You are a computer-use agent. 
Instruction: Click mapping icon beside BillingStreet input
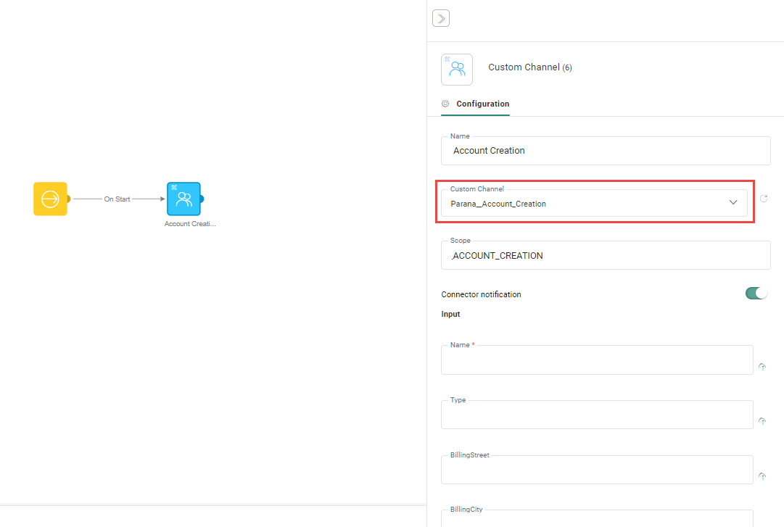(762, 476)
